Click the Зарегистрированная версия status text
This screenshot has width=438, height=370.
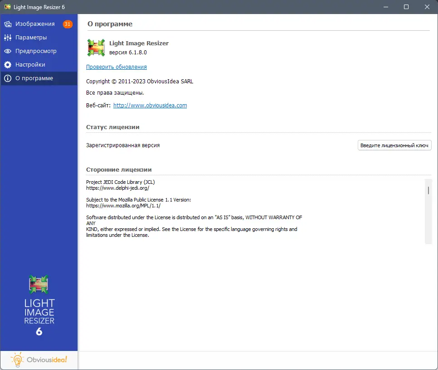(123, 145)
